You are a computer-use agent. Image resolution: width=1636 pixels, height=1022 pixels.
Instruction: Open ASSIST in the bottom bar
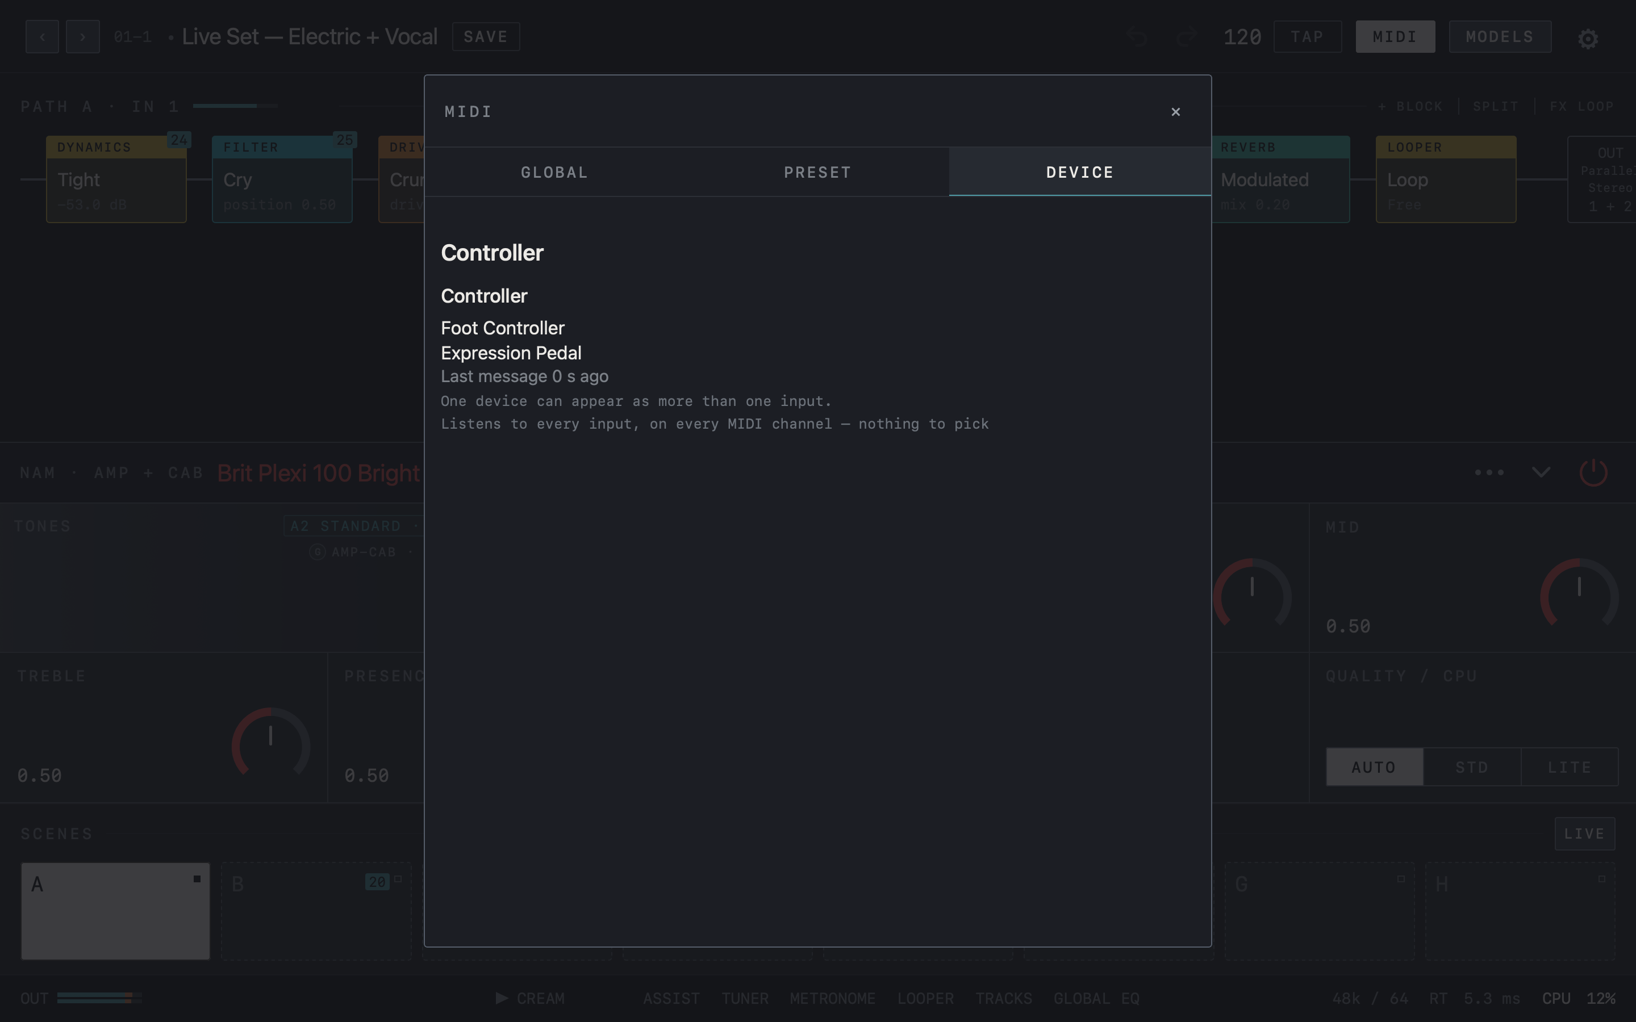pyautogui.click(x=671, y=998)
